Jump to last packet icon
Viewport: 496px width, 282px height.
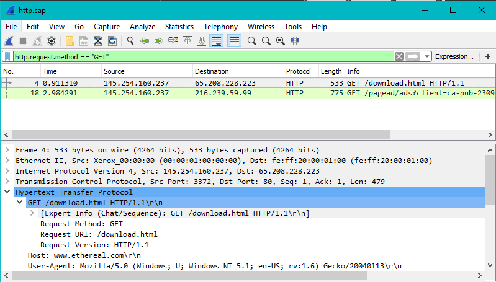click(x=202, y=41)
